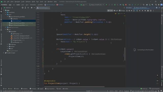This screenshot has height=92, width=163.
Task: Select Nexus 5X API 30 emulator tab
Action: pyautogui.click(x=141, y=8)
